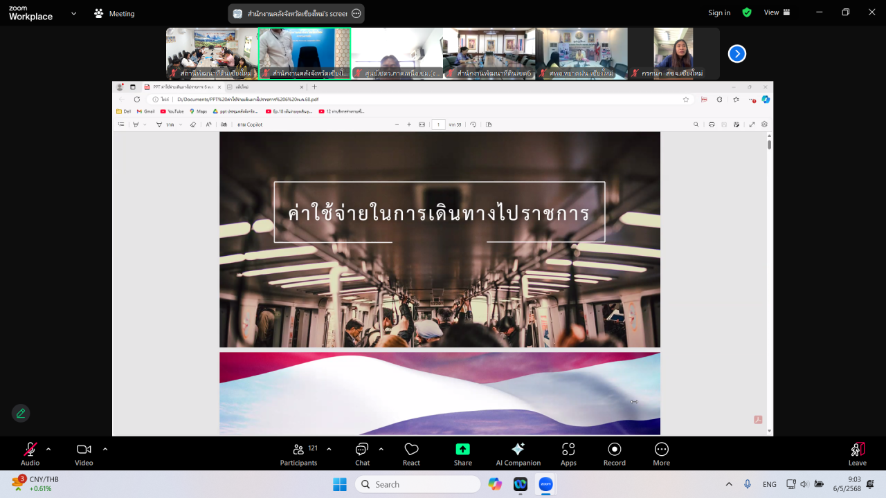Start recording with the Record button
This screenshot has height=498, width=886.
tap(614, 454)
